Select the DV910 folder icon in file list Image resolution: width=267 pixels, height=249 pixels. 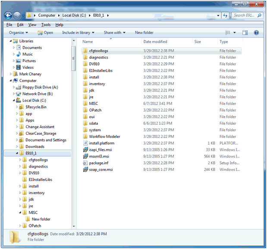pyautogui.click(x=85, y=64)
